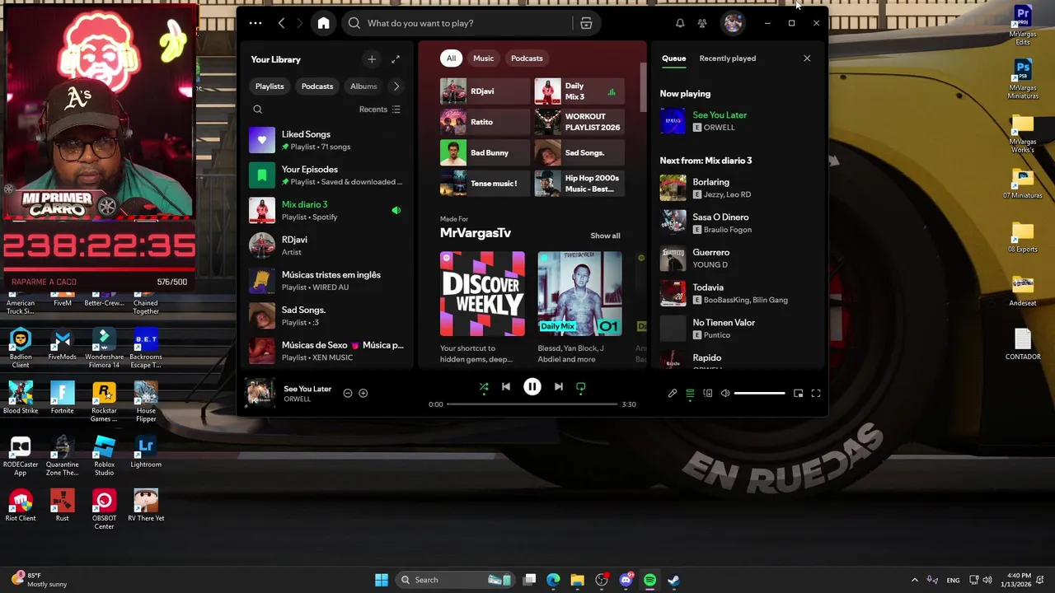The image size is (1055, 593).
Task: Click the Spotify Home icon
Action: 323,23
